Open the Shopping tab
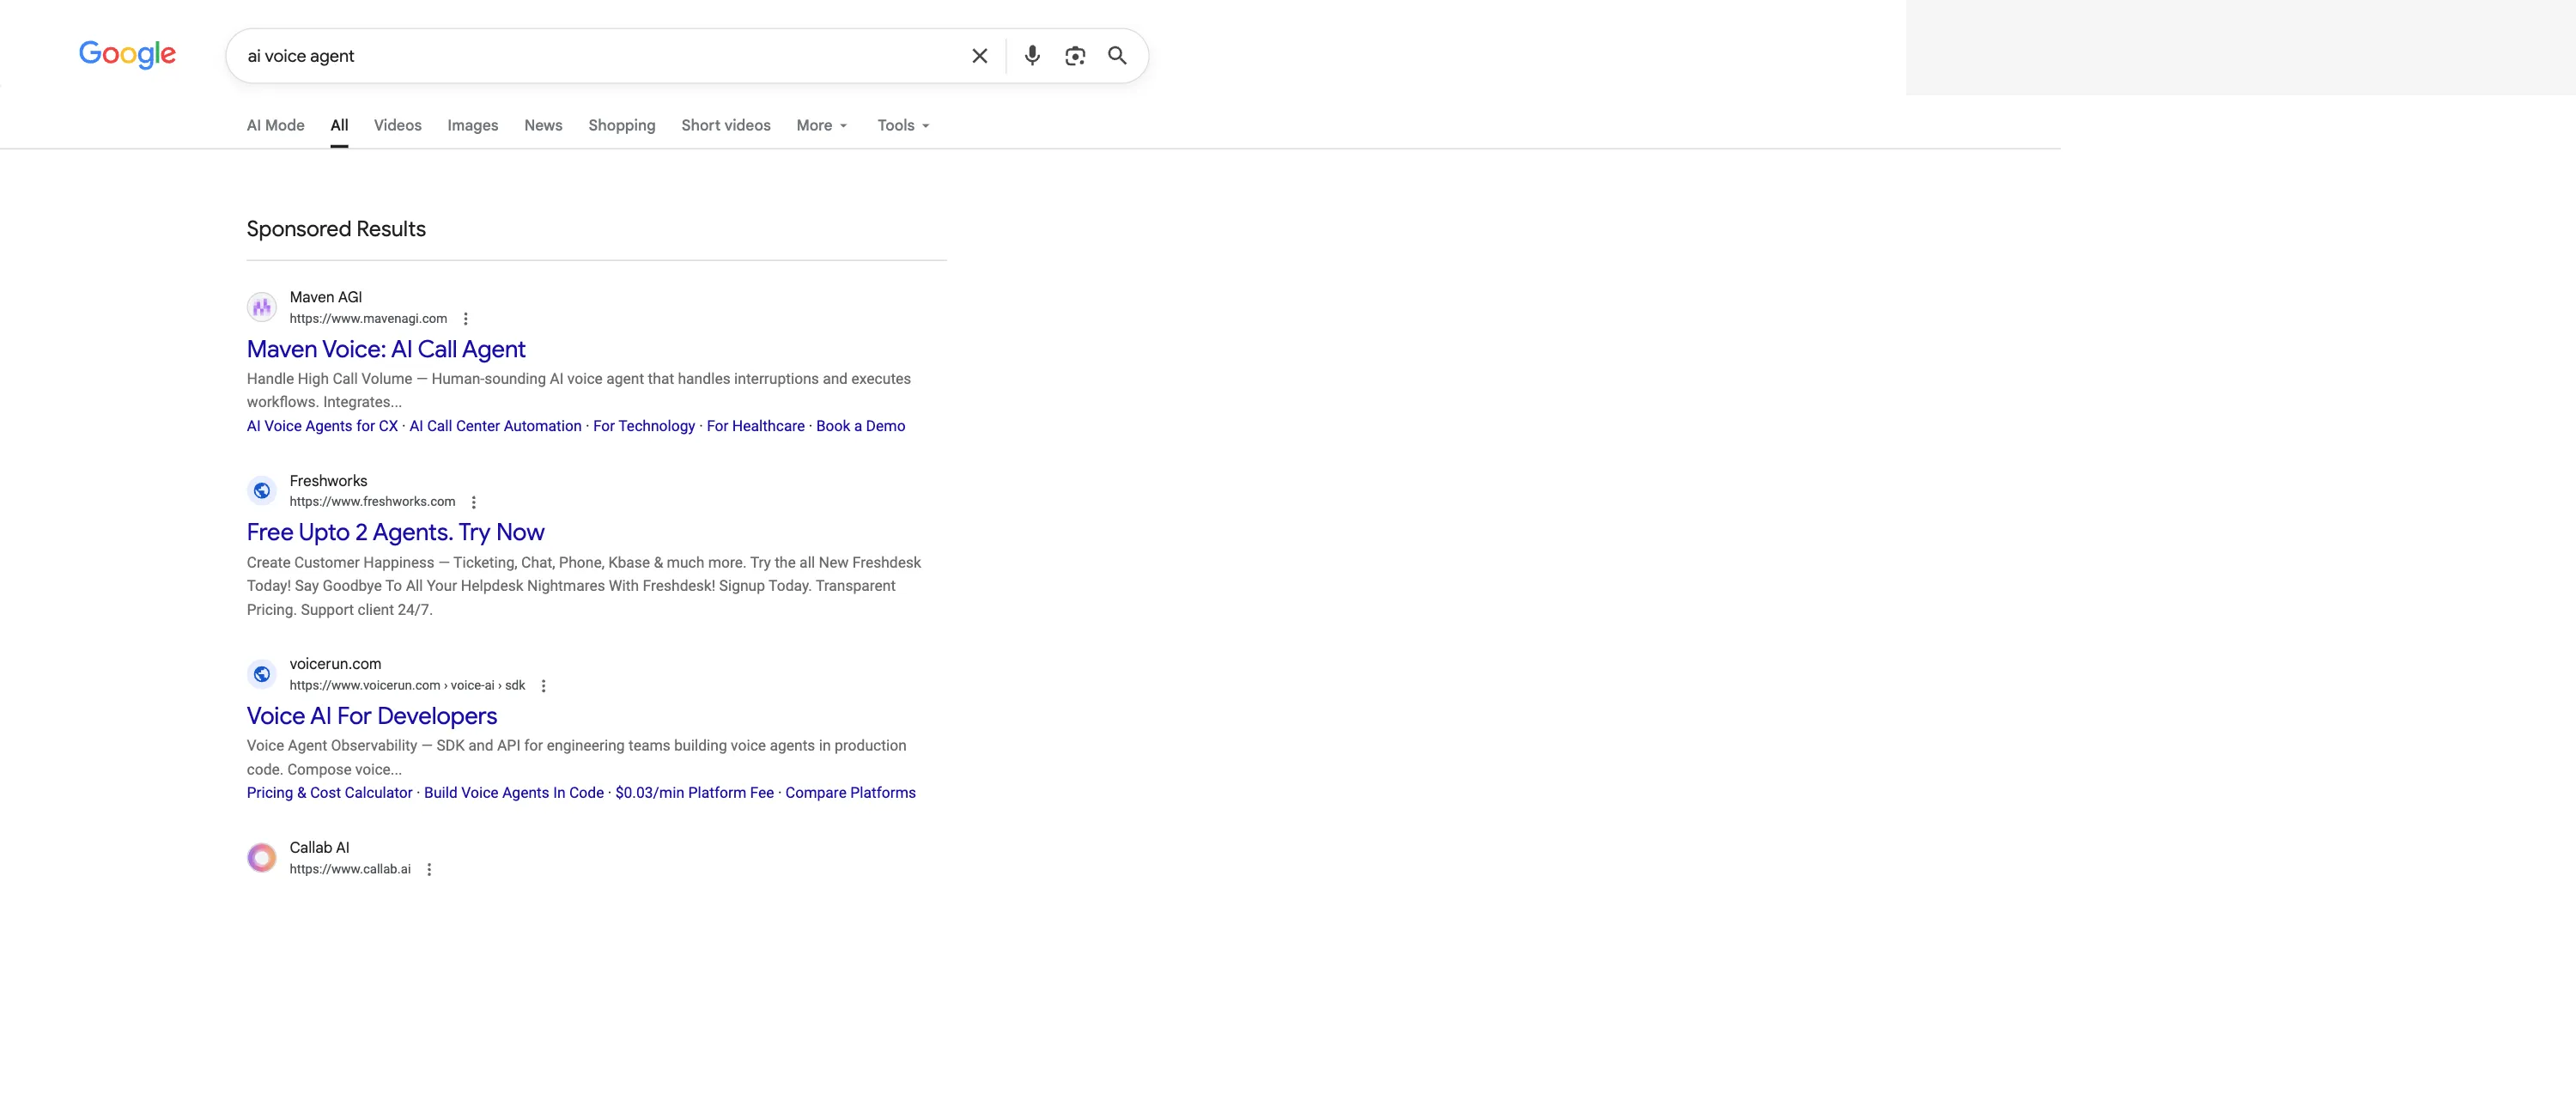The width and height of the screenshot is (2576, 1095). 621,125
